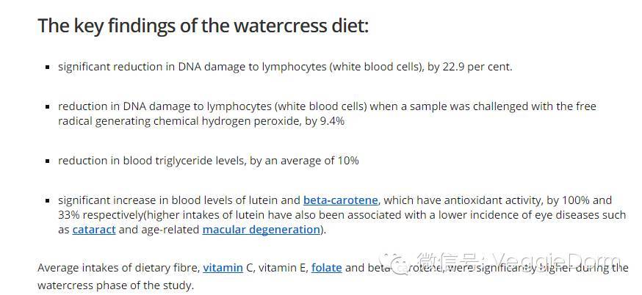The width and height of the screenshot is (642, 295).
Task: Click the bullet beside the lutein finding
Action: [x=47, y=200]
